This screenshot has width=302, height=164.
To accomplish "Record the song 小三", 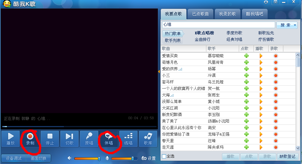I will tap(275, 75).
